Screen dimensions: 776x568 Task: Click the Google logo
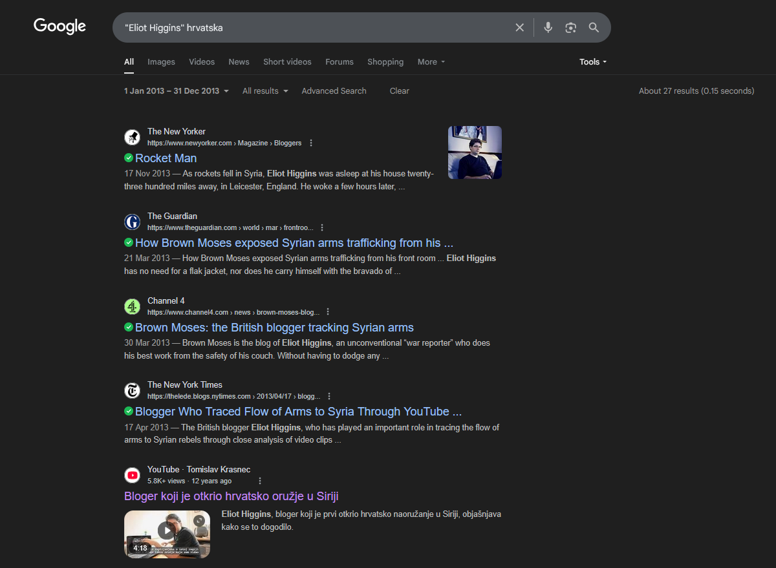point(59,26)
